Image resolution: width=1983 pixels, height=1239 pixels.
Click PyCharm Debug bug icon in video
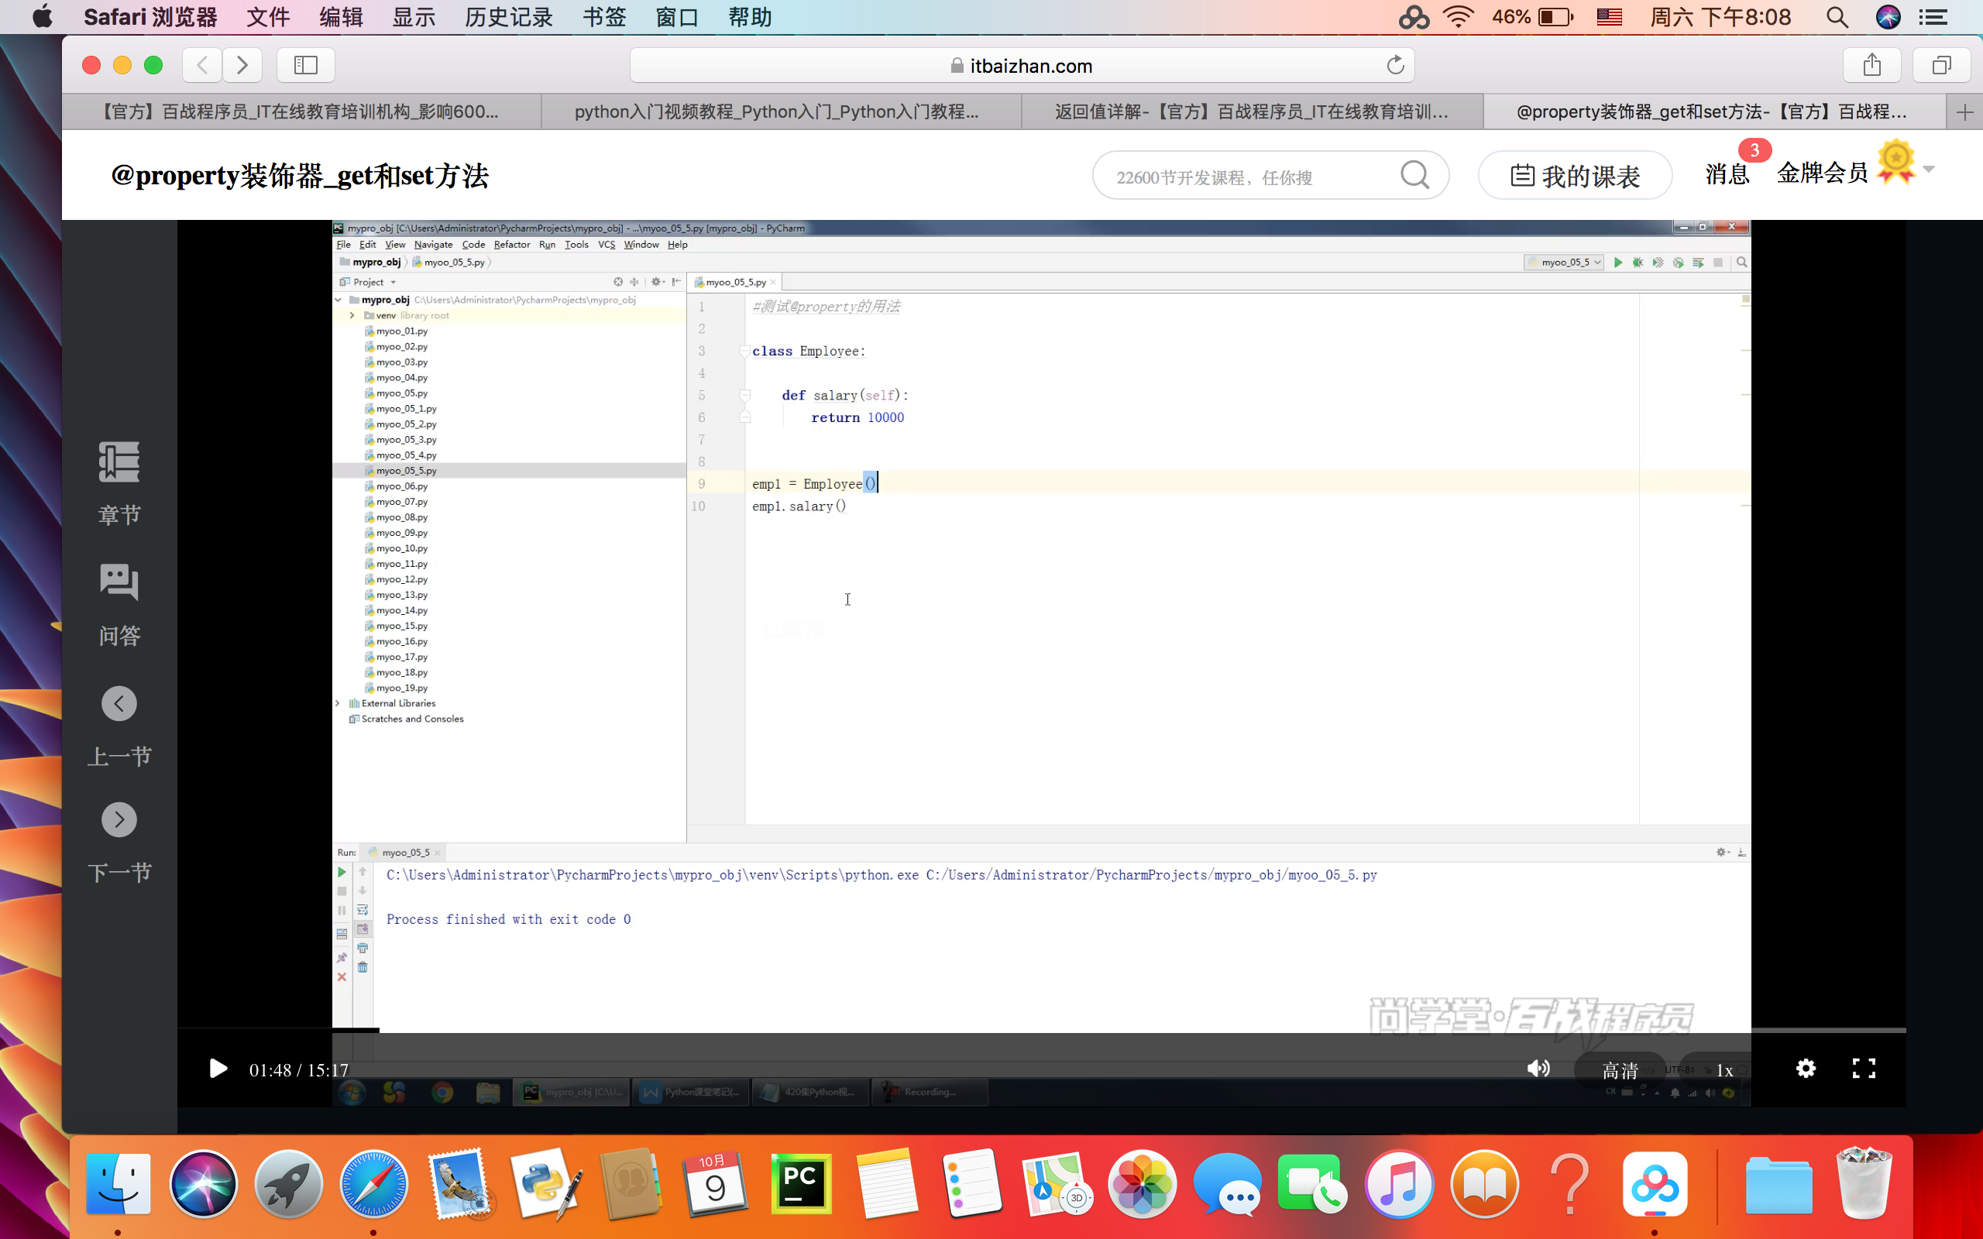click(x=1638, y=263)
